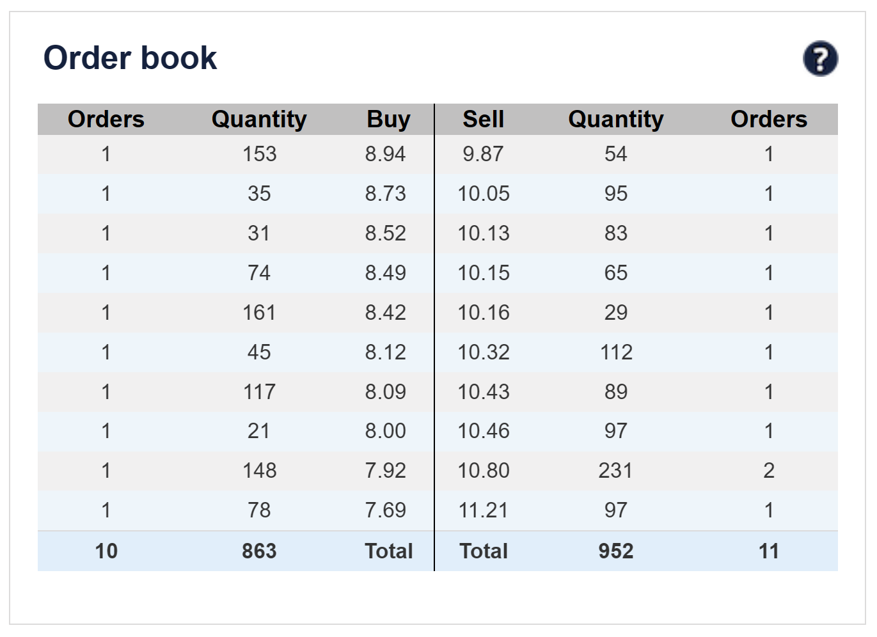
Task: Select sell price 10.13
Action: pyautogui.click(x=484, y=233)
